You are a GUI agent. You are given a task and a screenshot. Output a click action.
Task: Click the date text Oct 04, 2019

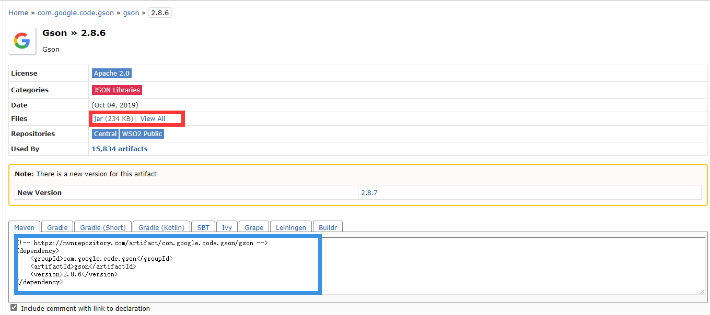point(115,105)
